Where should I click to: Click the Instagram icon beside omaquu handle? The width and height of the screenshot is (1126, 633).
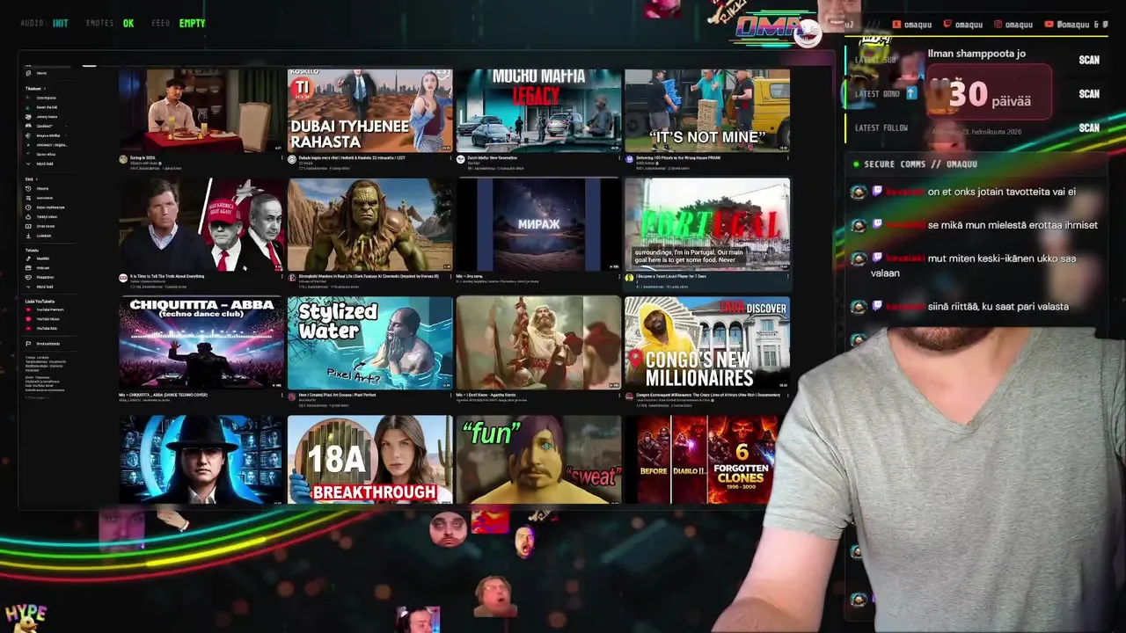tap(998, 25)
